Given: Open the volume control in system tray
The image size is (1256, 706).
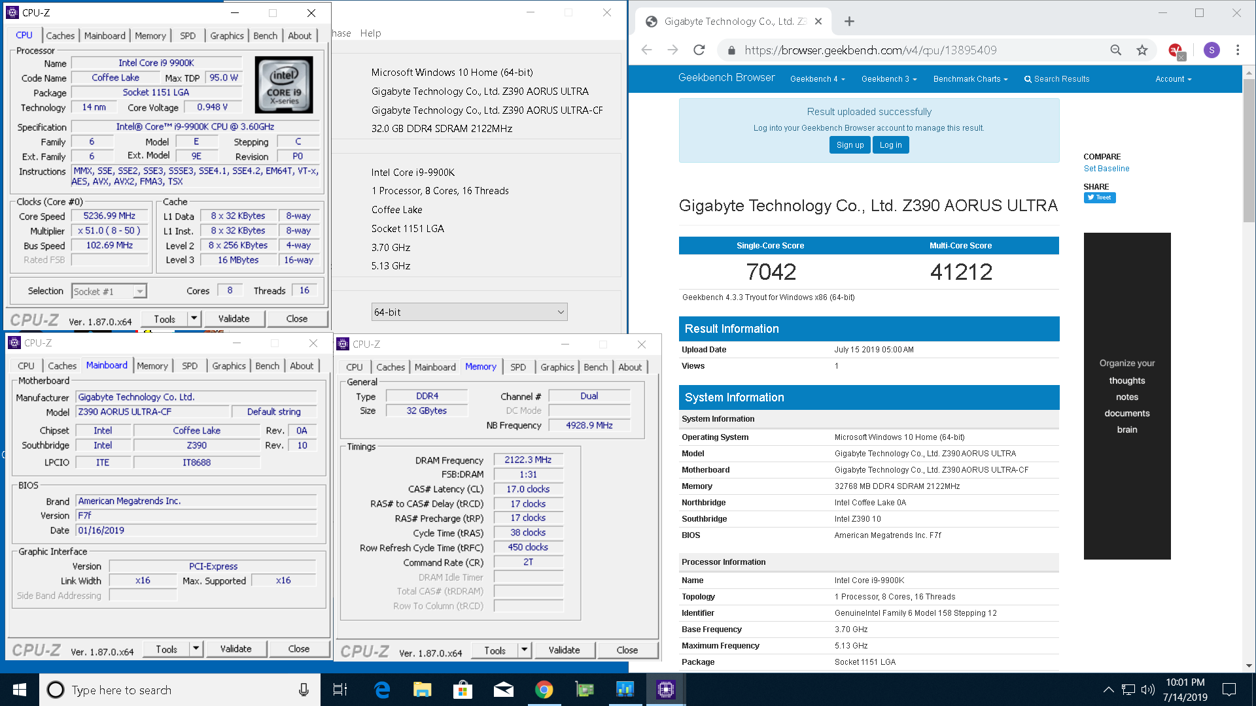Looking at the screenshot, I should pyautogui.click(x=1148, y=690).
